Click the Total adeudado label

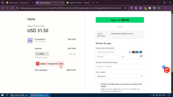[41, 70]
